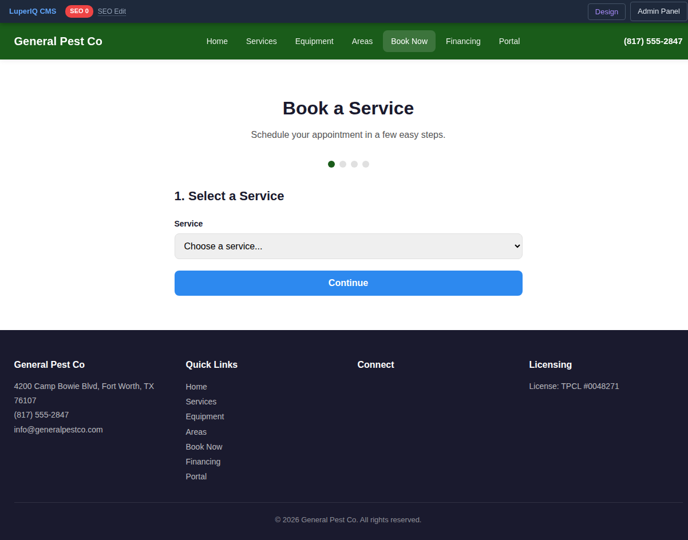688x540 pixels.
Task: Click the Continue button
Action: coord(348,283)
